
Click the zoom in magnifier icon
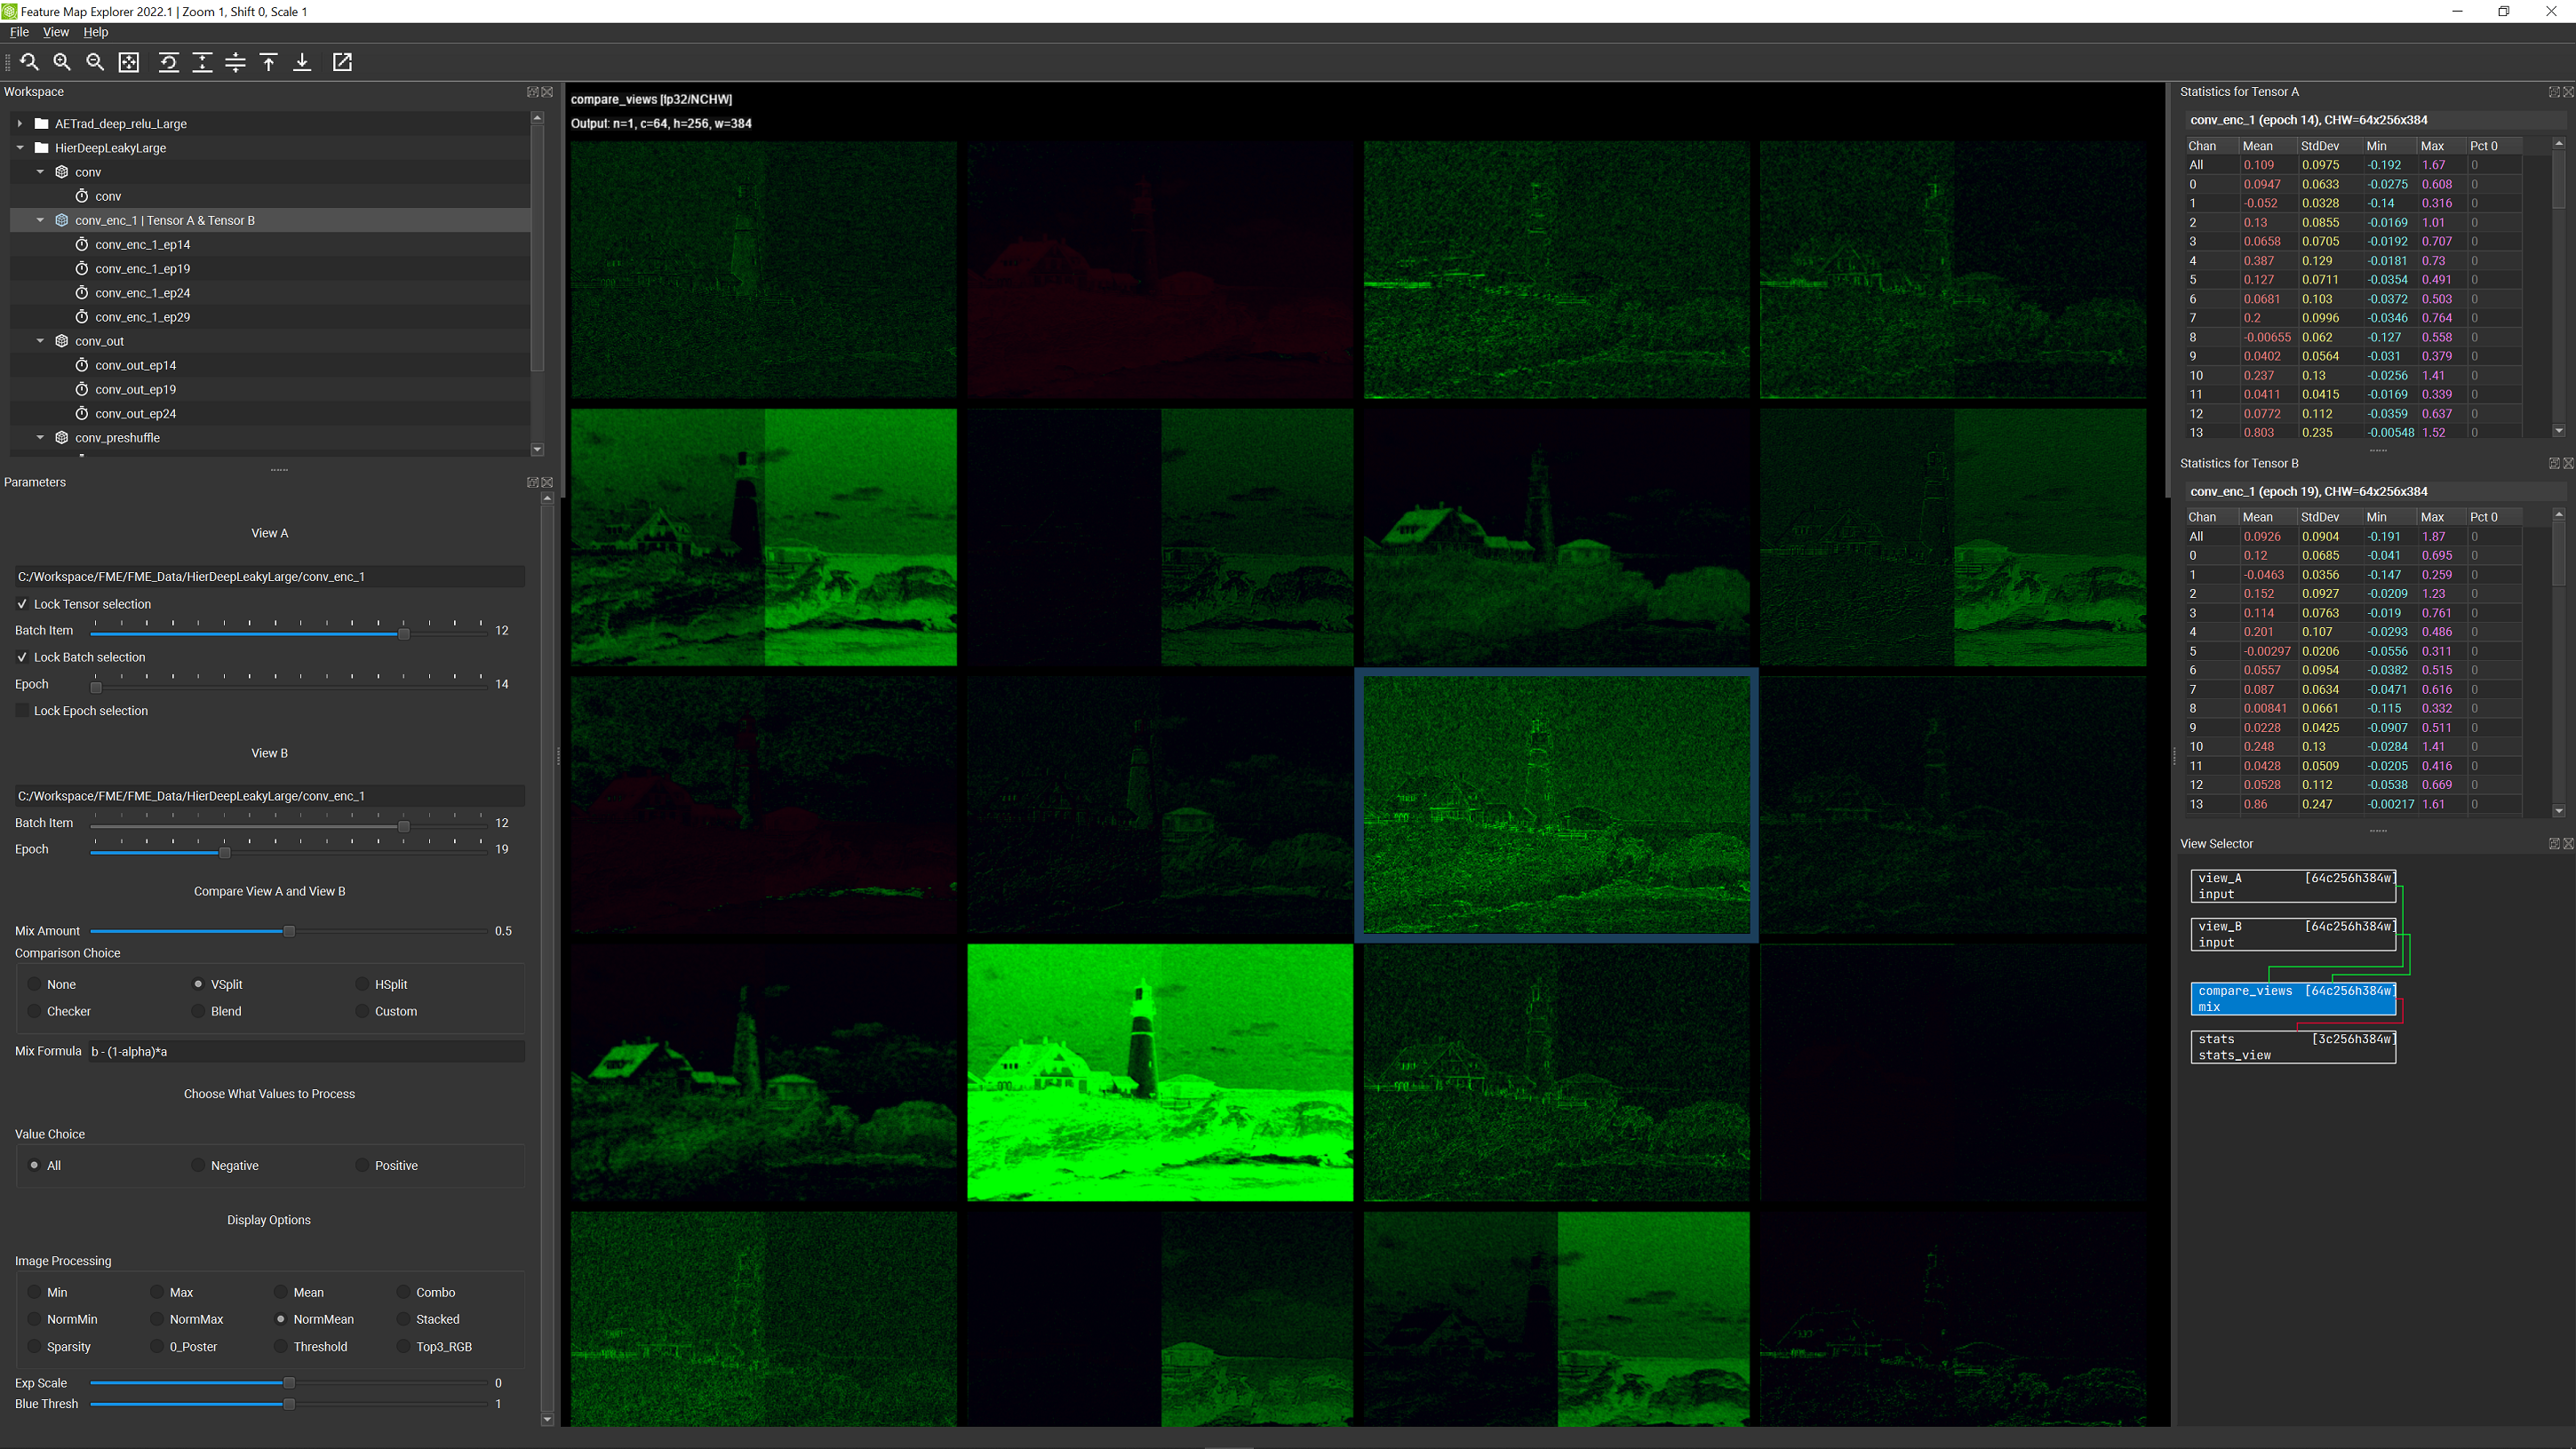pos(62,62)
